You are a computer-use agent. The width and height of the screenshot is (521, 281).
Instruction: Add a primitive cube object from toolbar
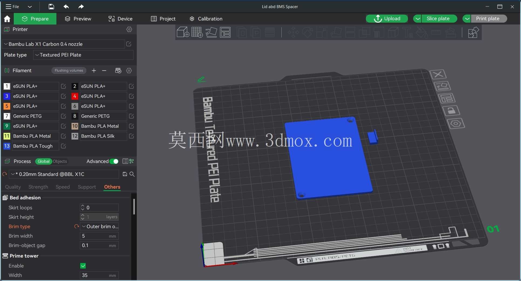183,32
